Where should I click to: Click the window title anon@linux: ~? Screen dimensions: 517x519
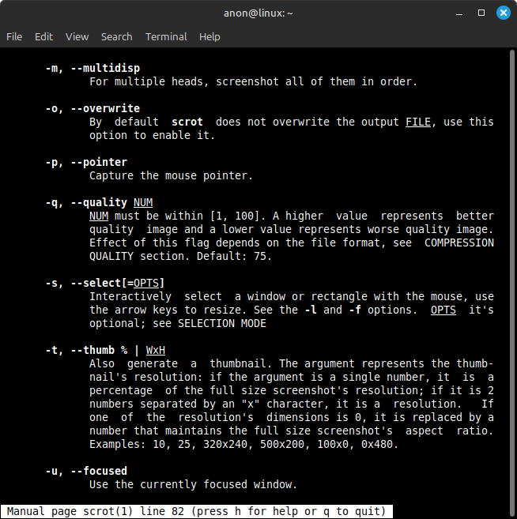(258, 13)
